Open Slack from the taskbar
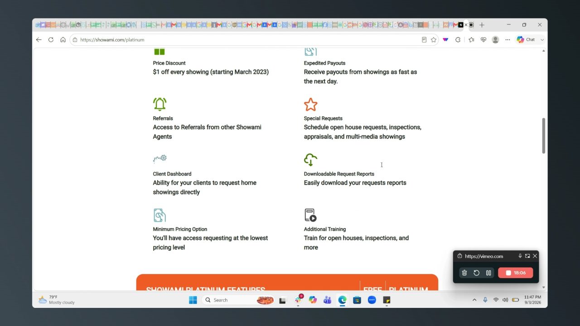This screenshot has width=580, height=326. point(299,300)
